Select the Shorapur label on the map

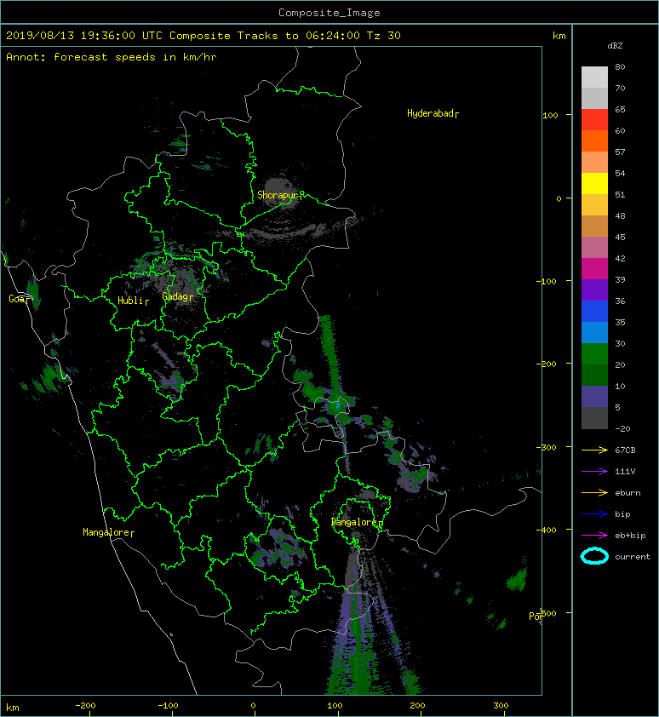coord(280,195)
